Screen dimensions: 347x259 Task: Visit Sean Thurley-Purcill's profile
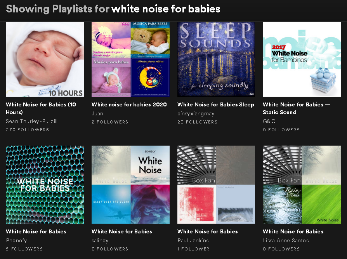tap(31, 121)
